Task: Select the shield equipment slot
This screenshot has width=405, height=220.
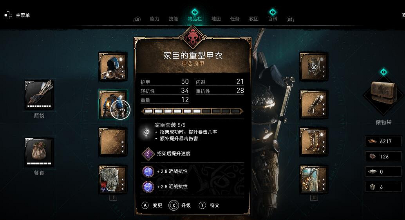Action: pos(314,179)
